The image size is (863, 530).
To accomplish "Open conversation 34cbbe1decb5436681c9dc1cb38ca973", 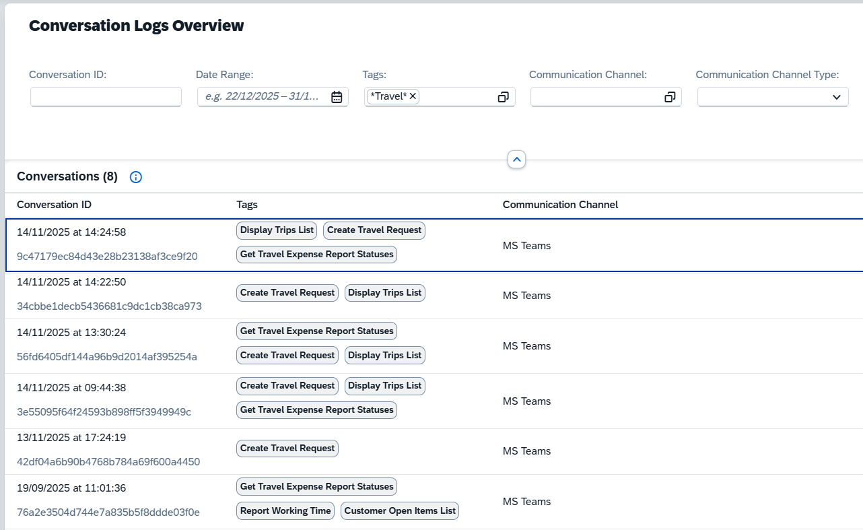I will [109, 306].
